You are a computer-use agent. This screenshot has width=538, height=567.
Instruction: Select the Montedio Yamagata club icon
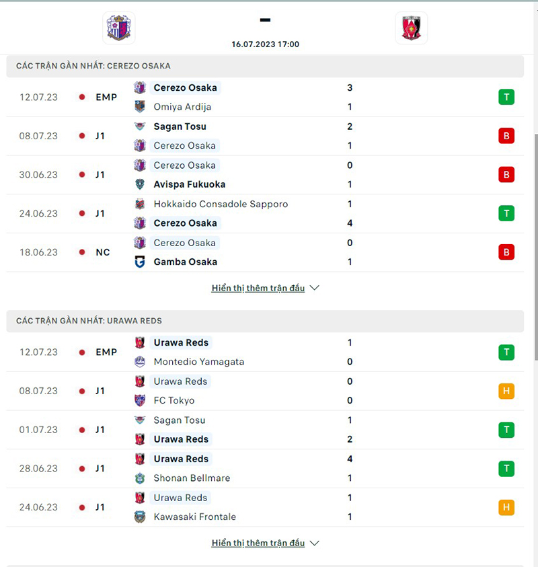tap(139, 361)
